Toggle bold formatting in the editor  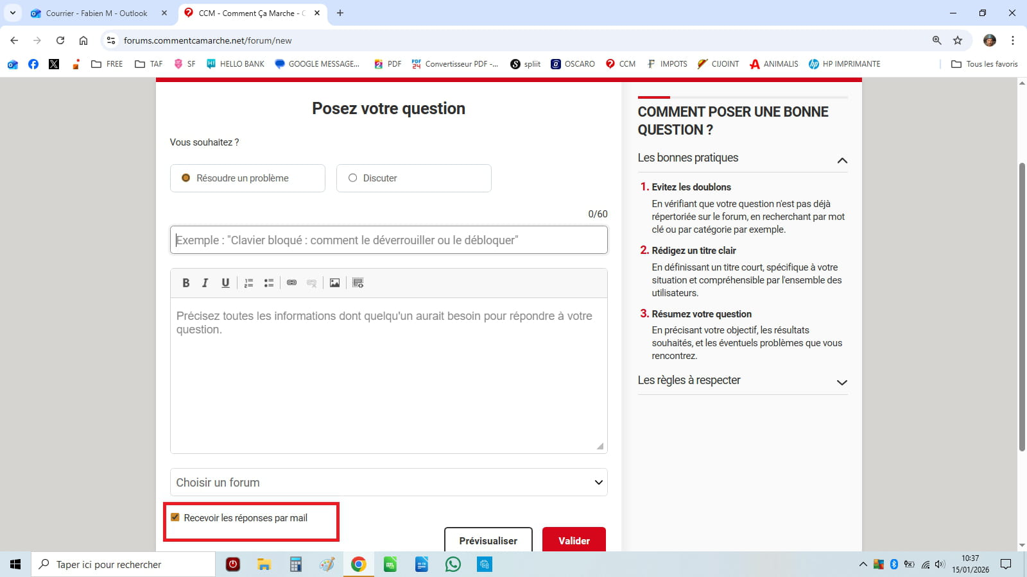pyautogui.click(x=186, y=283)
